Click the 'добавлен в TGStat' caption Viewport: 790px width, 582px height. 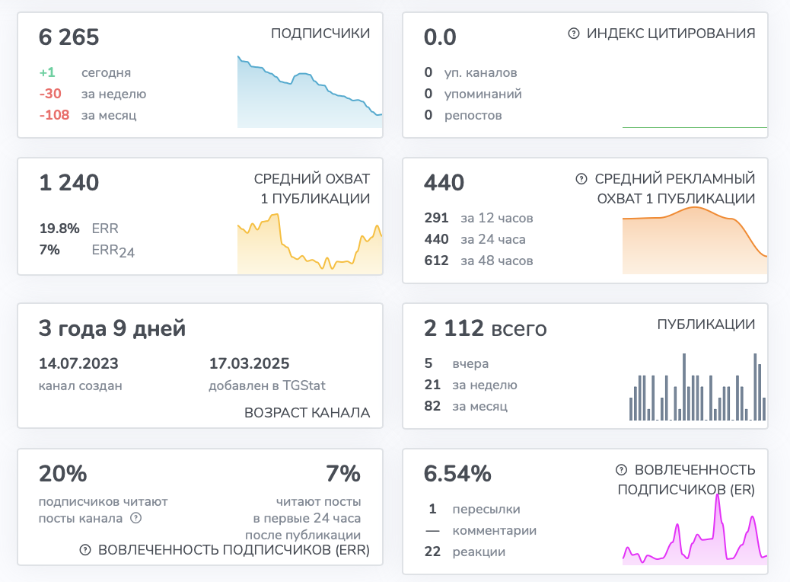pyautogui.click(x=267, y=385)
